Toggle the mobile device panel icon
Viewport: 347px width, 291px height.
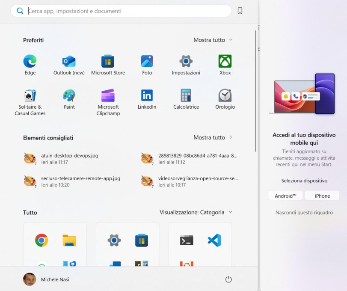click(x=240, y=11)
